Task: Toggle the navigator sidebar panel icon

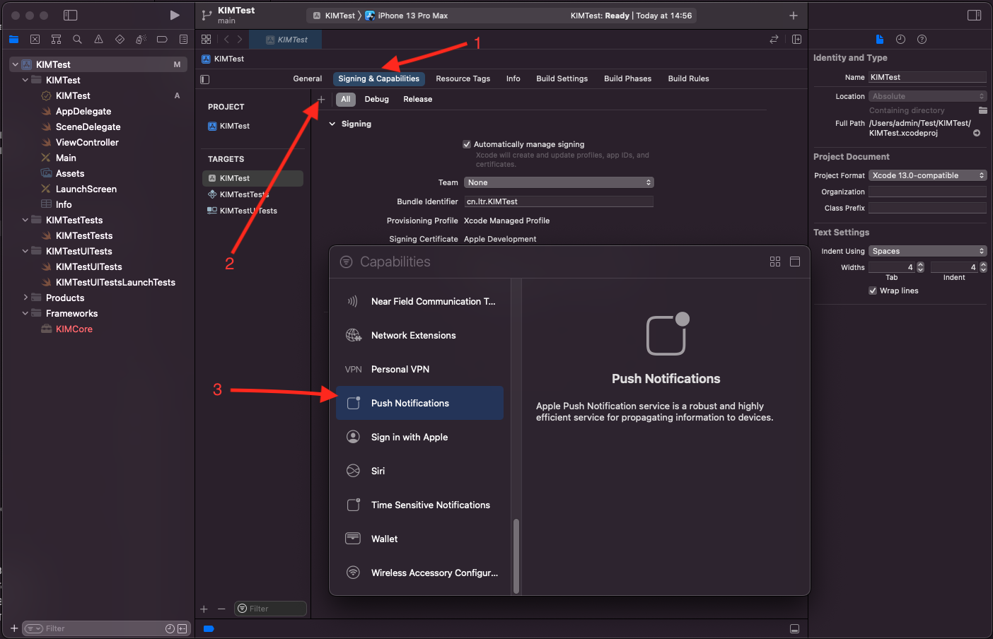Action: (x=70, y=15)
